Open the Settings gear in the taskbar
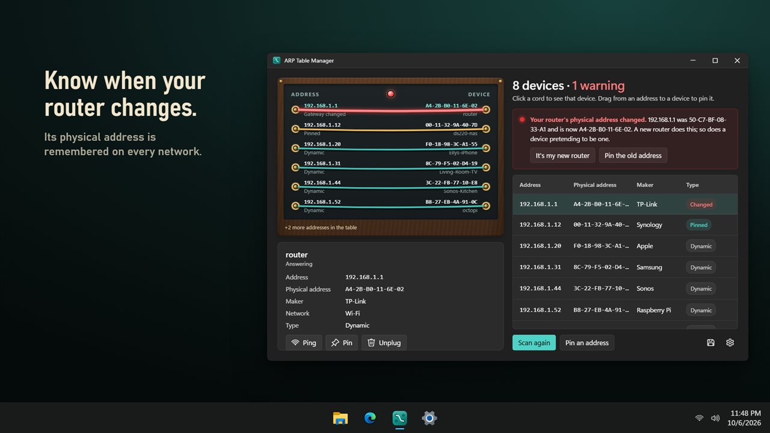This screenshot has width=770, height=433. click(429, 418)
